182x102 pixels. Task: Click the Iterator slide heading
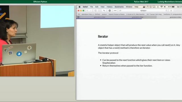(103, 37)
